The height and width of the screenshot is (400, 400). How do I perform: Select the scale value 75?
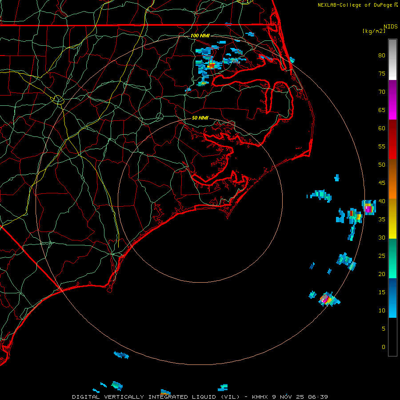(x=382, y=73)
